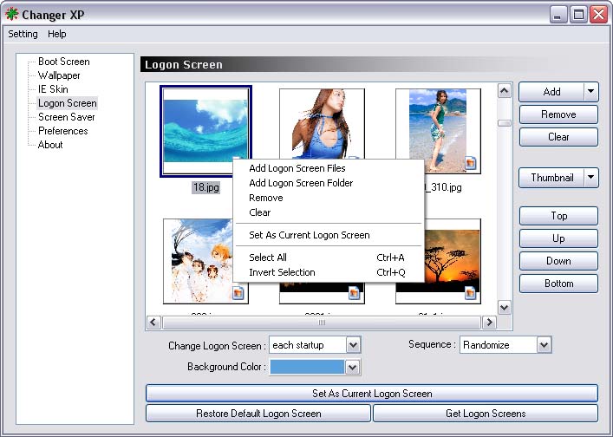
Task: Click the Get Logon Screens button
Action: 485,414
